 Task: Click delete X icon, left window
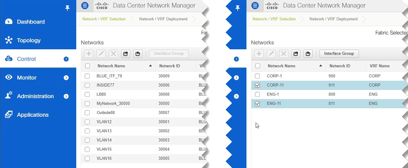coord(113,54)
